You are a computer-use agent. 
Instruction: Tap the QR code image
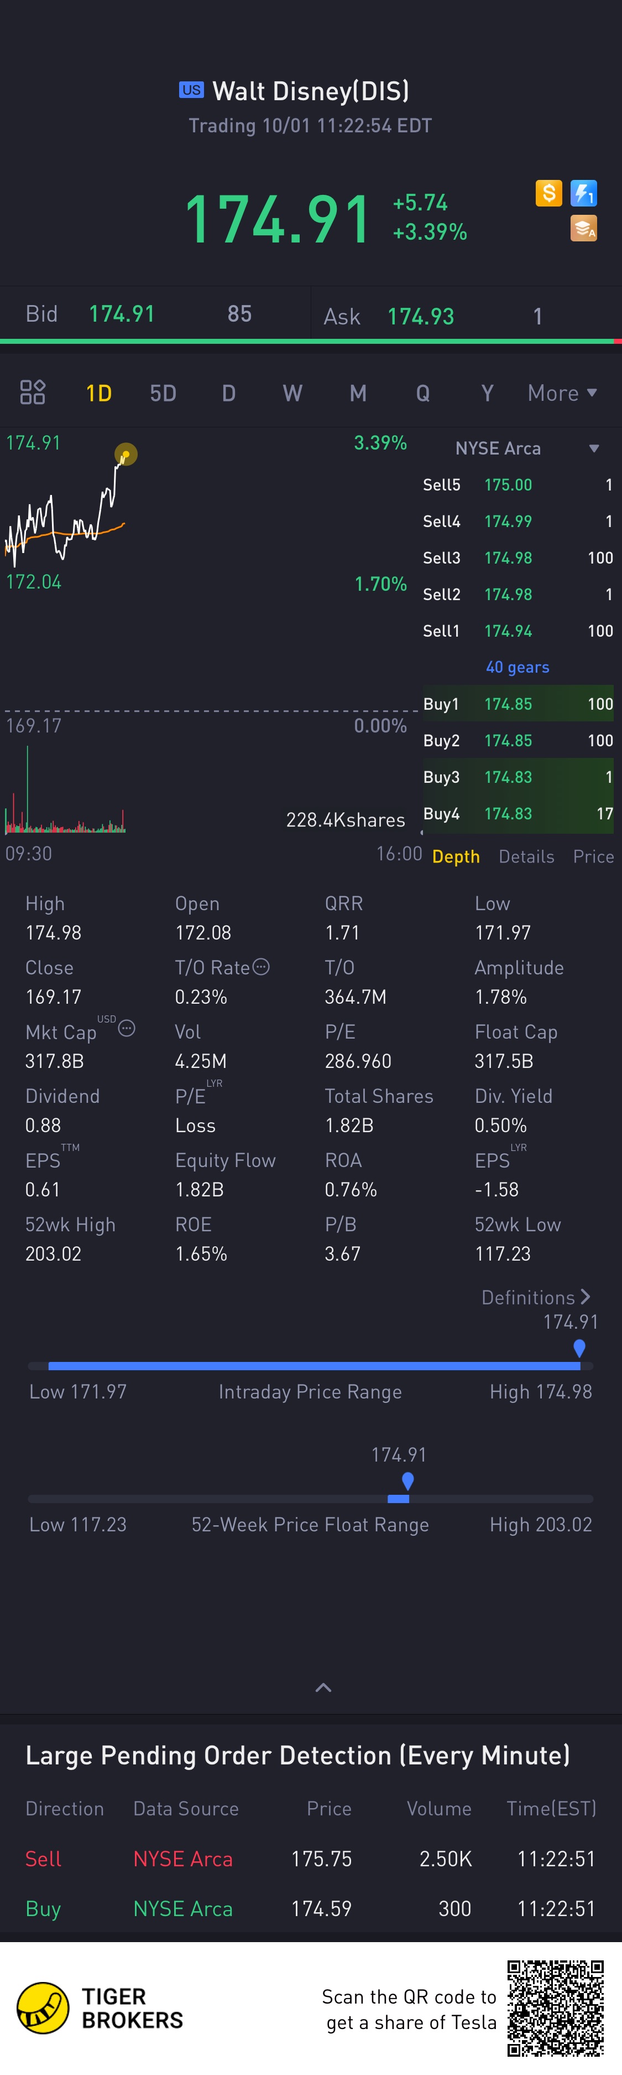pyautogui.click(x=555, y=2008)
